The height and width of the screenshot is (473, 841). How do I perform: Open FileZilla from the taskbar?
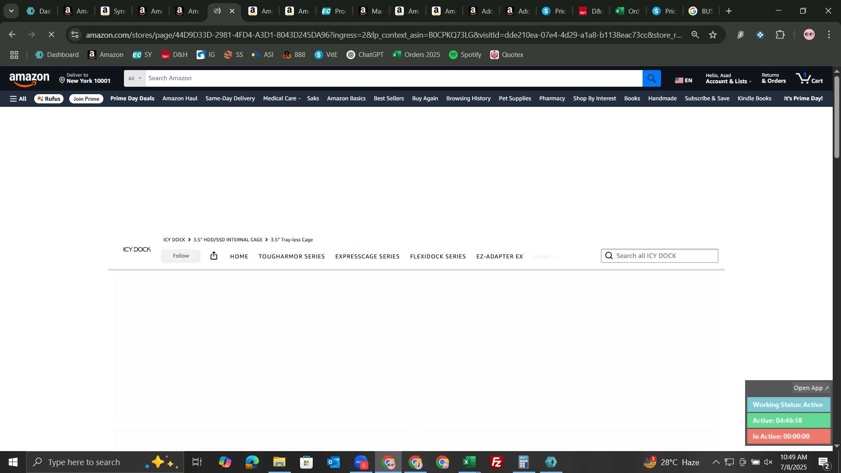click(x=497, y=462)
